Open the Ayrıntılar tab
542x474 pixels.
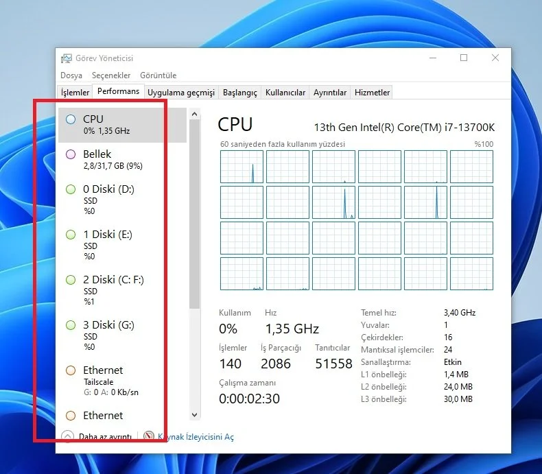coord(330,92)
